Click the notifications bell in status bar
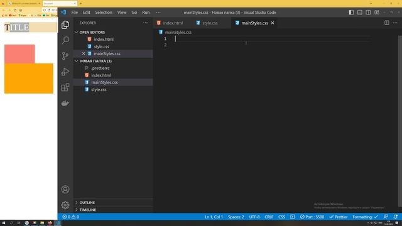402x226 pixels. (396, 217)
